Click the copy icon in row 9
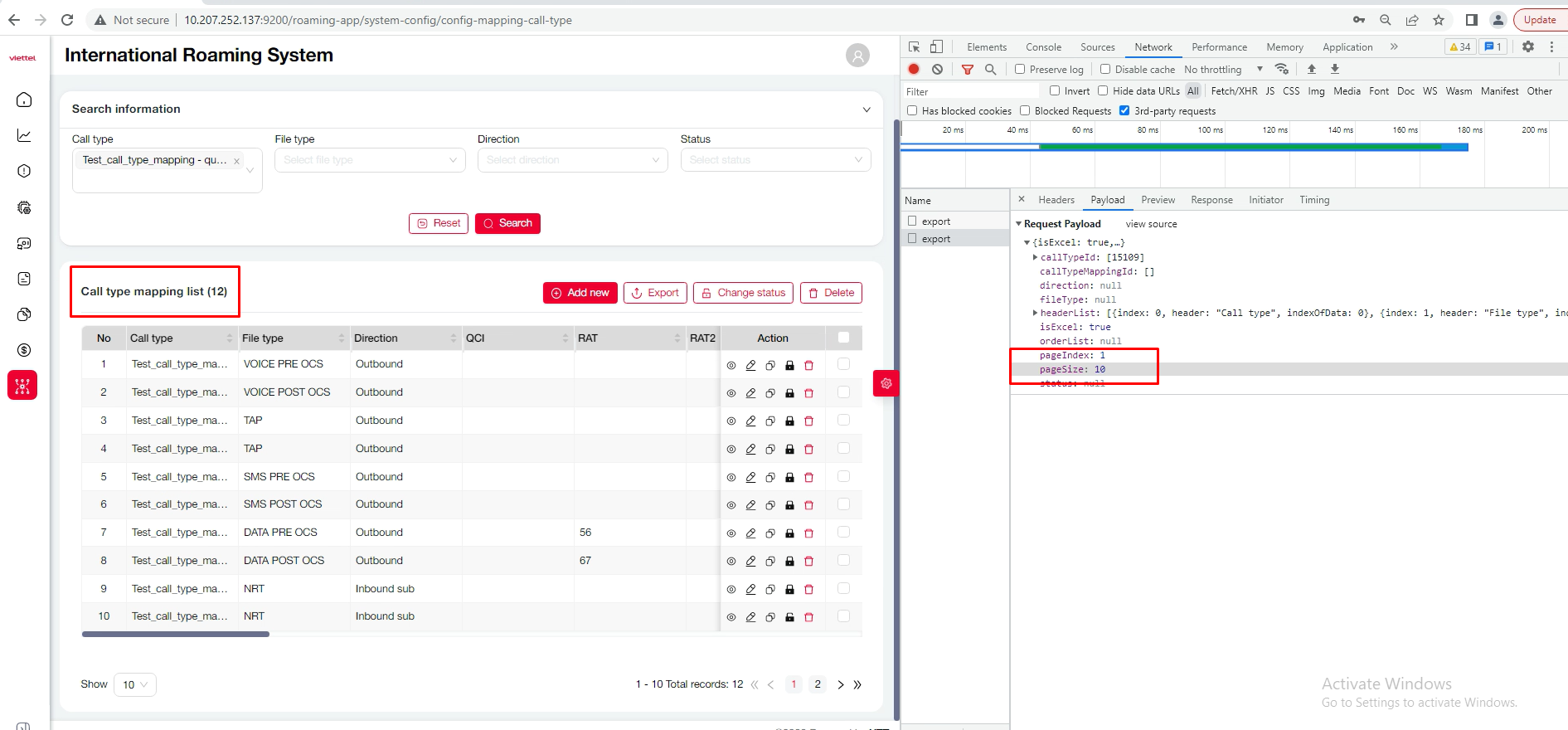The height and width of the screenshot is (730, 1568). click(770, 589)
